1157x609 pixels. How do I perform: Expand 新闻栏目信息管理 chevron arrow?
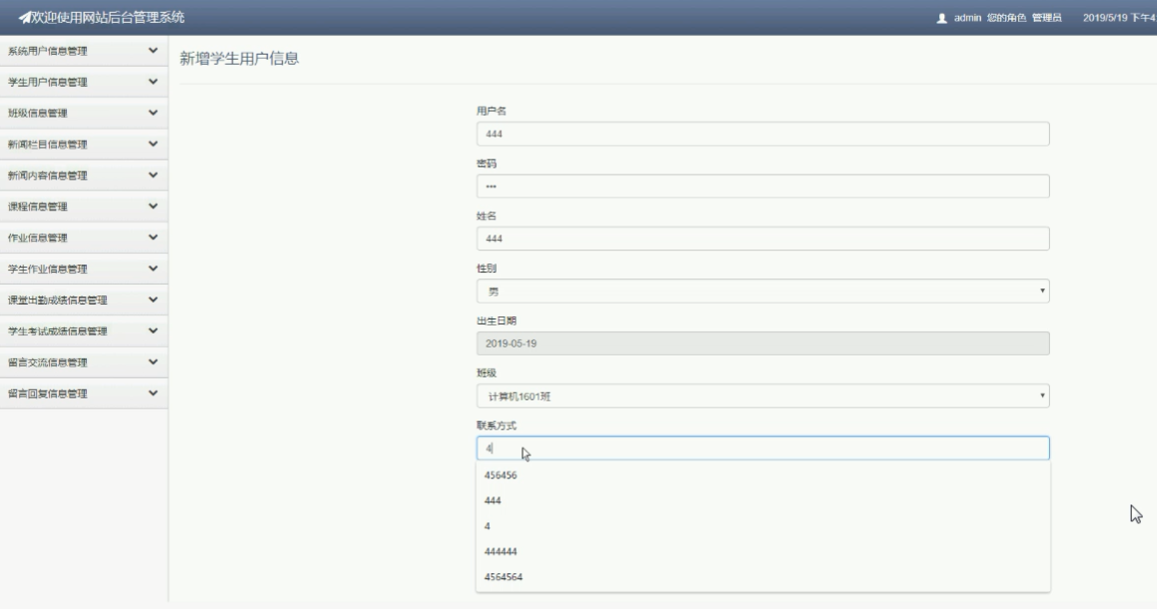153,144
